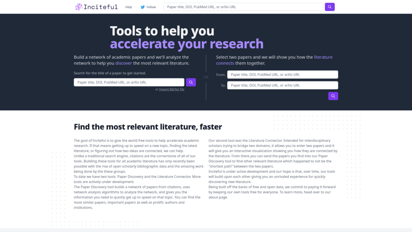Click the Paper Discovery search magnifier icon
This screenshot has height=232, width=412.
click(191, 82)
